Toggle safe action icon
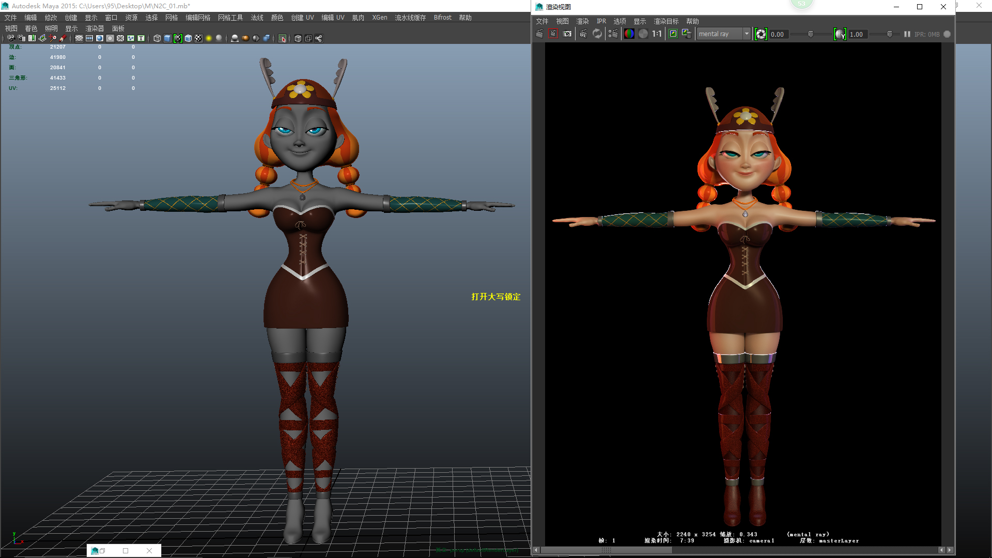992x558 pixels. pos(131,38)
